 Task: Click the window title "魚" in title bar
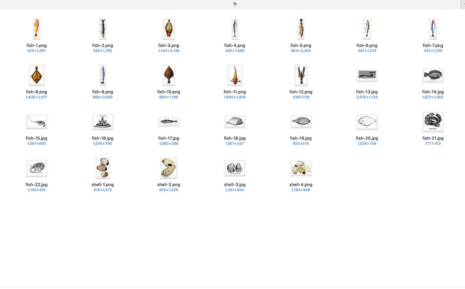(x=235, y=4)
